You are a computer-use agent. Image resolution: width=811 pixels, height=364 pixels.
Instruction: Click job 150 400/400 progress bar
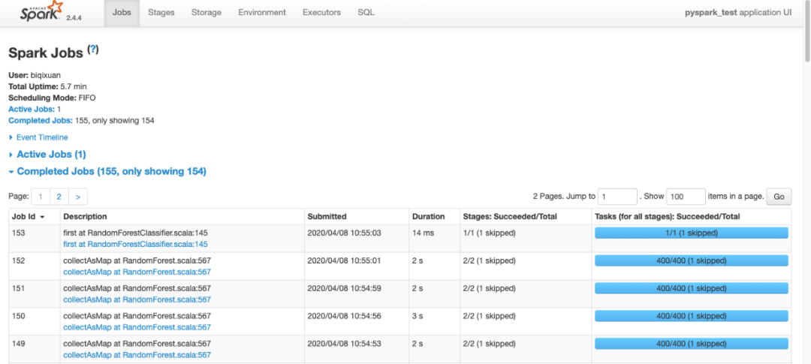(x=692, y=316)
